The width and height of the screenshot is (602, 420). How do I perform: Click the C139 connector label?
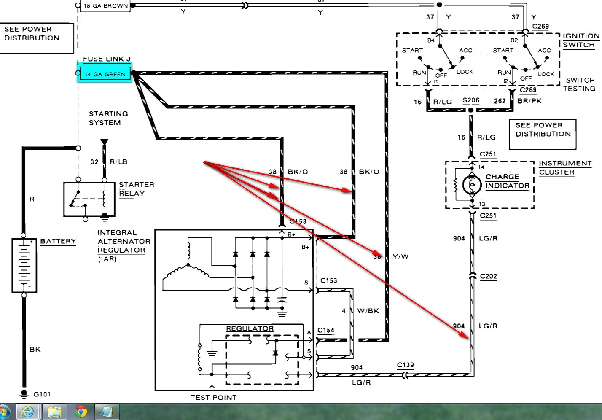click(x=405, y=365)
